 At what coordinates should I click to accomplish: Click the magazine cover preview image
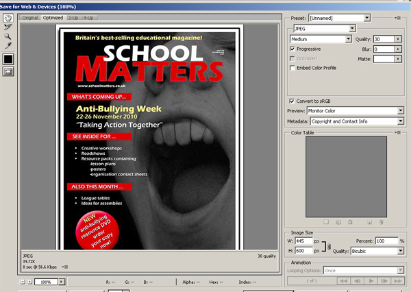click(149, 137)
